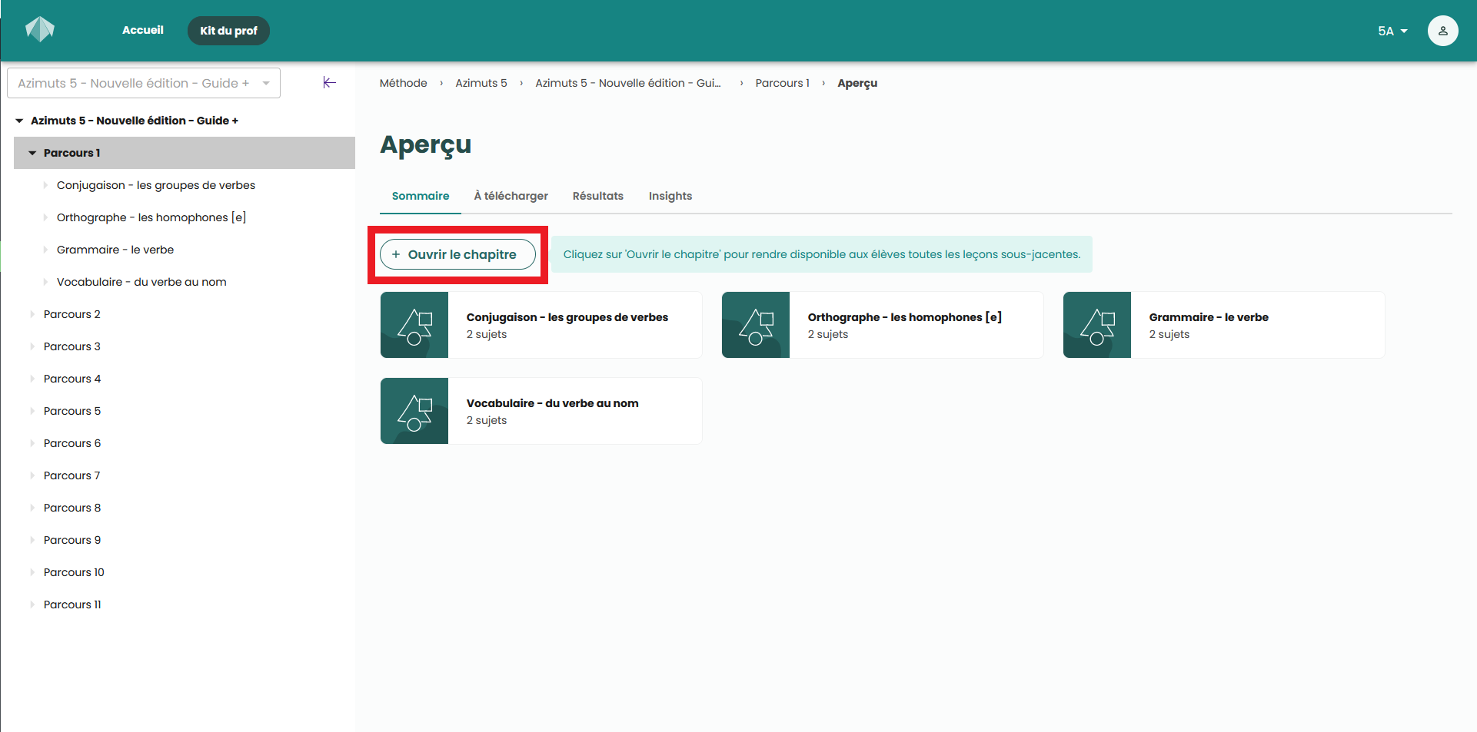The width and height of the screenshot is (1477, 732).
Task: Click the app logo in the header
Action: pos(40,30)
